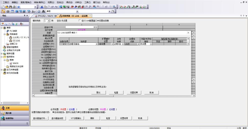Click the Cut scissors icon
Viewport: 248px width, 129px height.
click(x=42, y=7)
